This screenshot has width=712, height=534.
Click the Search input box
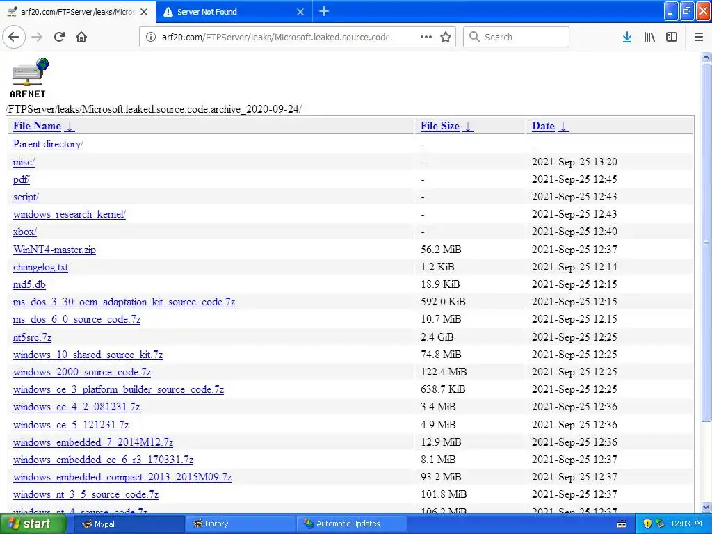[517, 38]
